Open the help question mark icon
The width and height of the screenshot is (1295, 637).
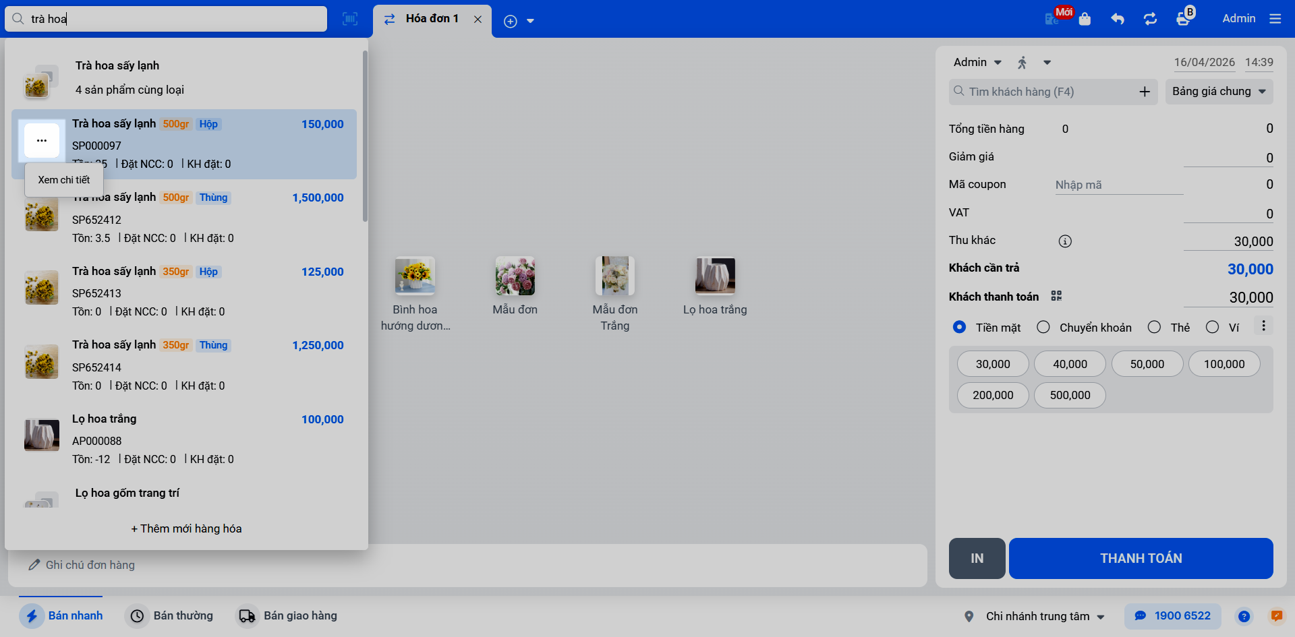tap(1244, 616)
